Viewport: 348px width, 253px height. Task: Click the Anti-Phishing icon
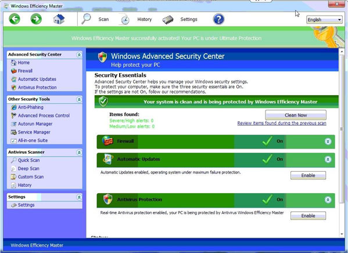(x=14, y=107)
